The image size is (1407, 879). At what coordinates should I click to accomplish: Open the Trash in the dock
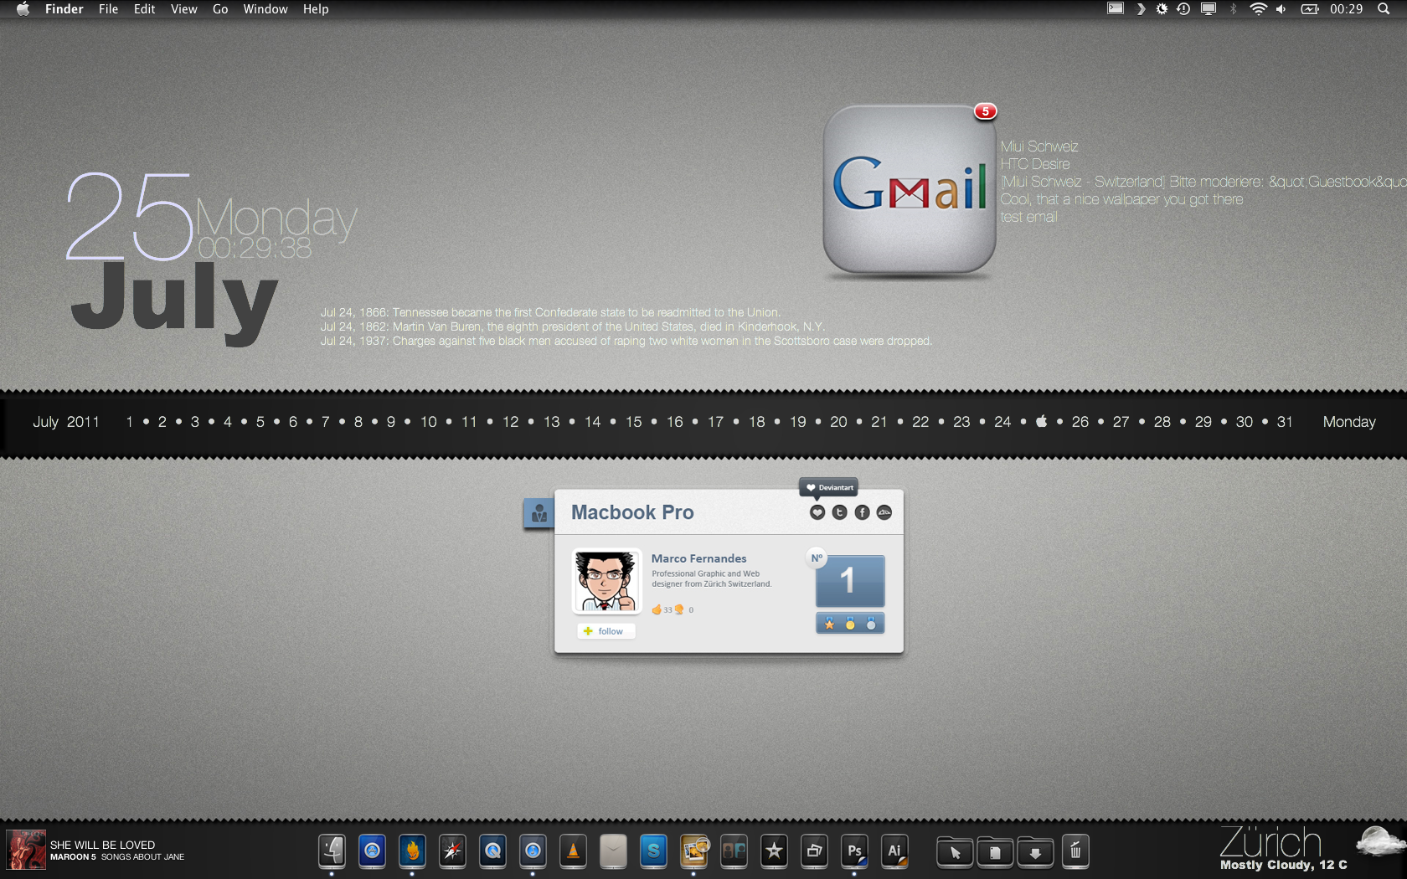1075,851
